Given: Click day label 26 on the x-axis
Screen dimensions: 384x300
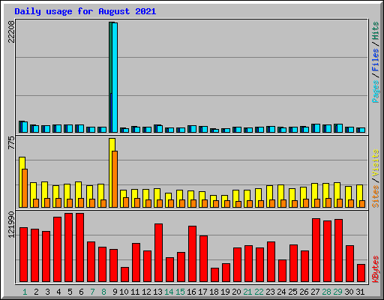Looking at the screenshot, I should pos(304,292).
